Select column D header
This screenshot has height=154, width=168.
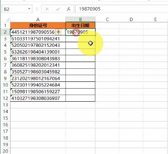click(x=131, y=19)
